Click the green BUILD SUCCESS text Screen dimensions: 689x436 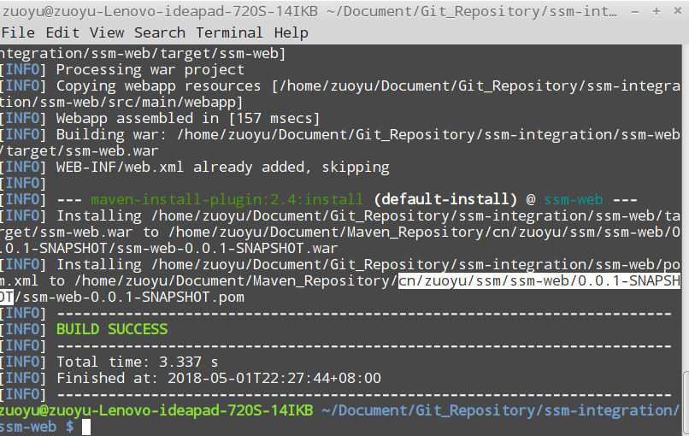[112, 329]
